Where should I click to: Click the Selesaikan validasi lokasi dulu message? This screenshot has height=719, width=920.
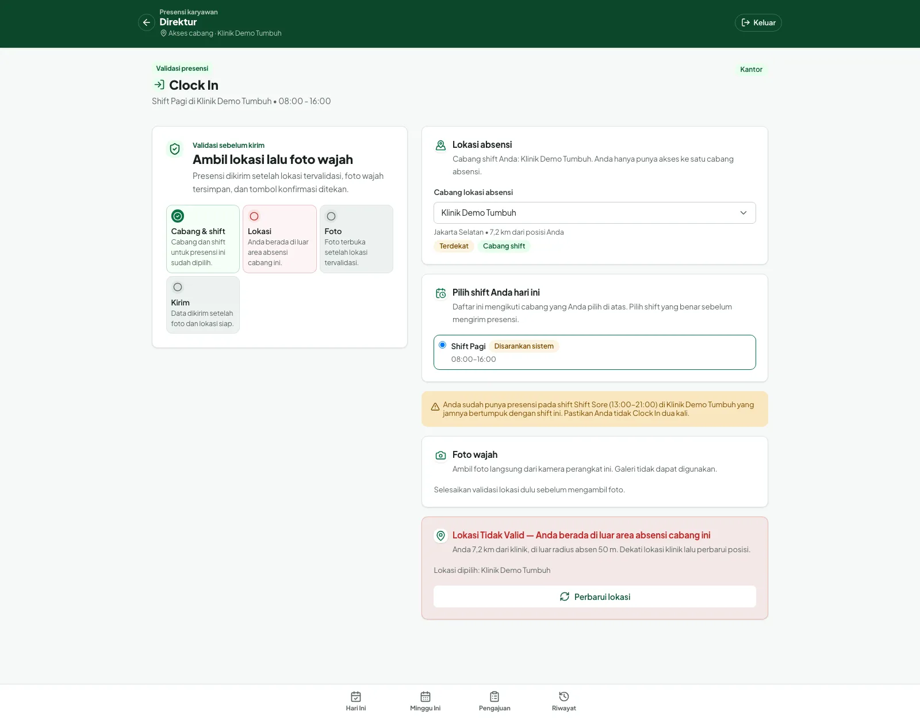click(x=529, y=490)
